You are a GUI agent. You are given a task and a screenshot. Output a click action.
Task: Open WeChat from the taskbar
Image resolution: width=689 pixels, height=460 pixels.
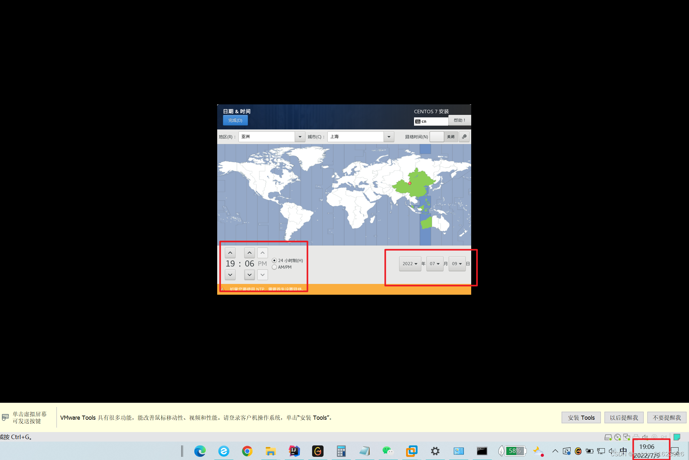(388, 451)
